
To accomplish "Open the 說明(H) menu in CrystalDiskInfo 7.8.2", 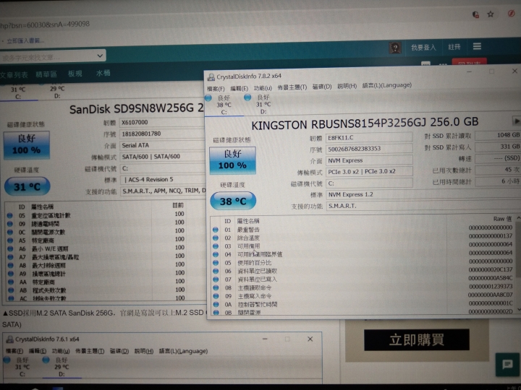I will 347,86.
